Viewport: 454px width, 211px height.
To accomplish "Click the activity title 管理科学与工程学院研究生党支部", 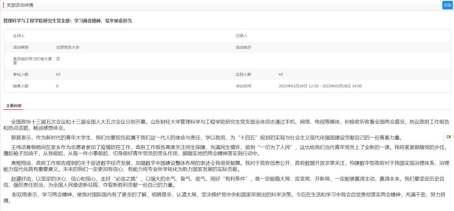I will (x=67, y=21).
